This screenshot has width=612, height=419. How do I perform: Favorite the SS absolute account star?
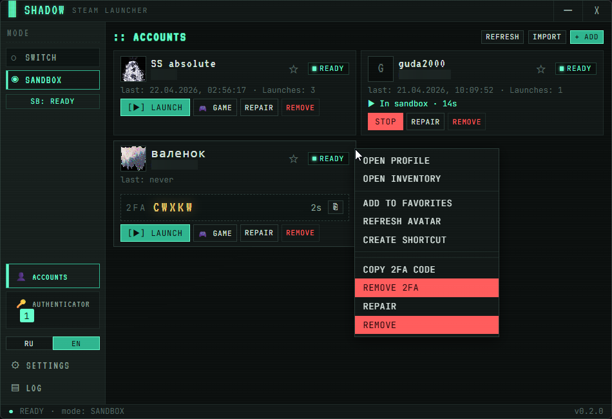point(294,69)
